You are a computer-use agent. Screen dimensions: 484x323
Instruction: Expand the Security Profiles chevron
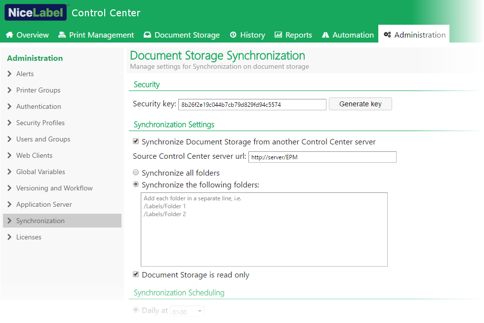9,123
